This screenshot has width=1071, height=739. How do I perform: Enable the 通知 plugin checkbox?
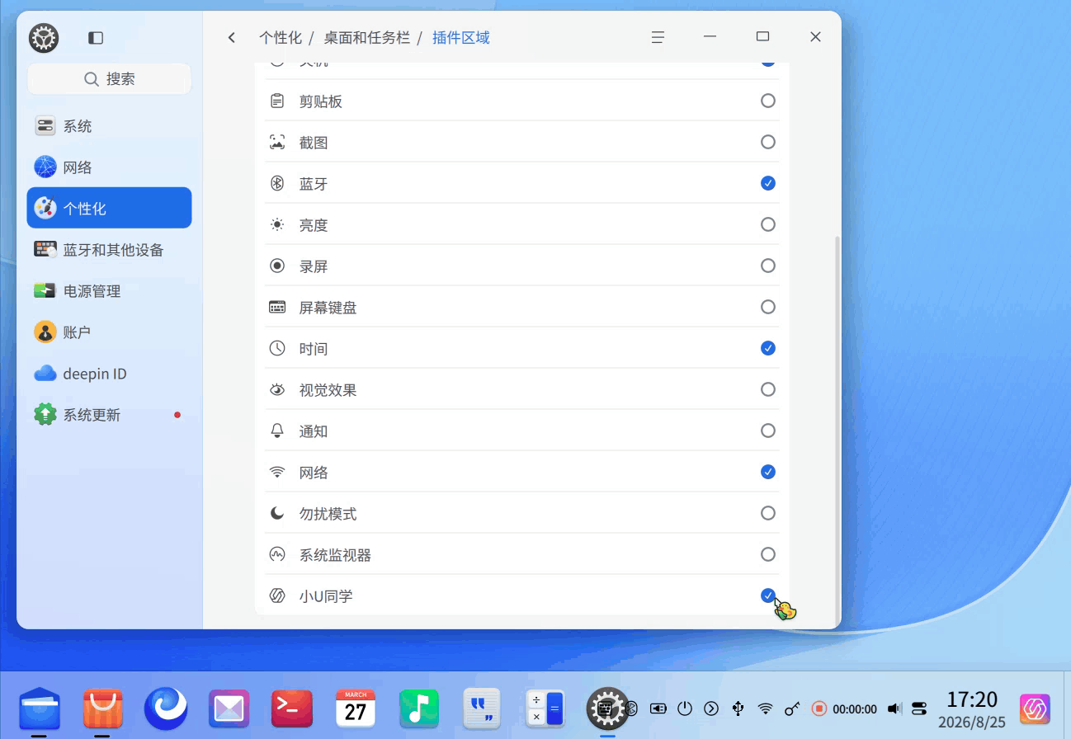tap(768, 431)
